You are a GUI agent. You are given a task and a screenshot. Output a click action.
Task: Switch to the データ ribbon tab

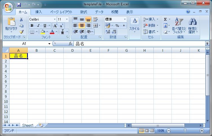[x=99, y=12]
